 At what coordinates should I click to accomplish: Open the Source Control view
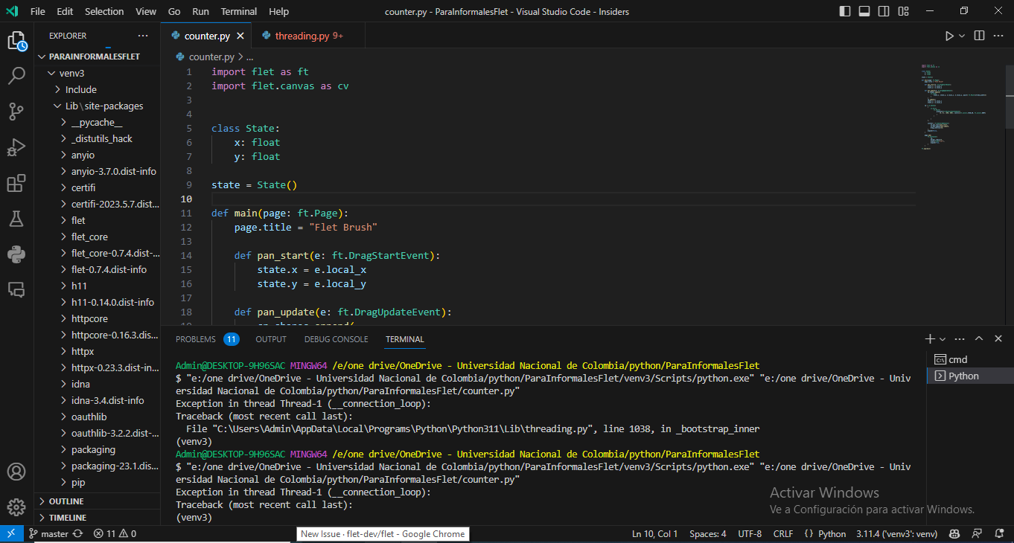16,111
